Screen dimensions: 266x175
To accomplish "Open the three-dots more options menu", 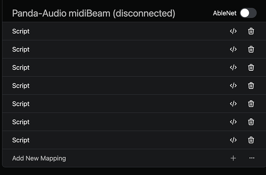I will (x=252, y=158).
